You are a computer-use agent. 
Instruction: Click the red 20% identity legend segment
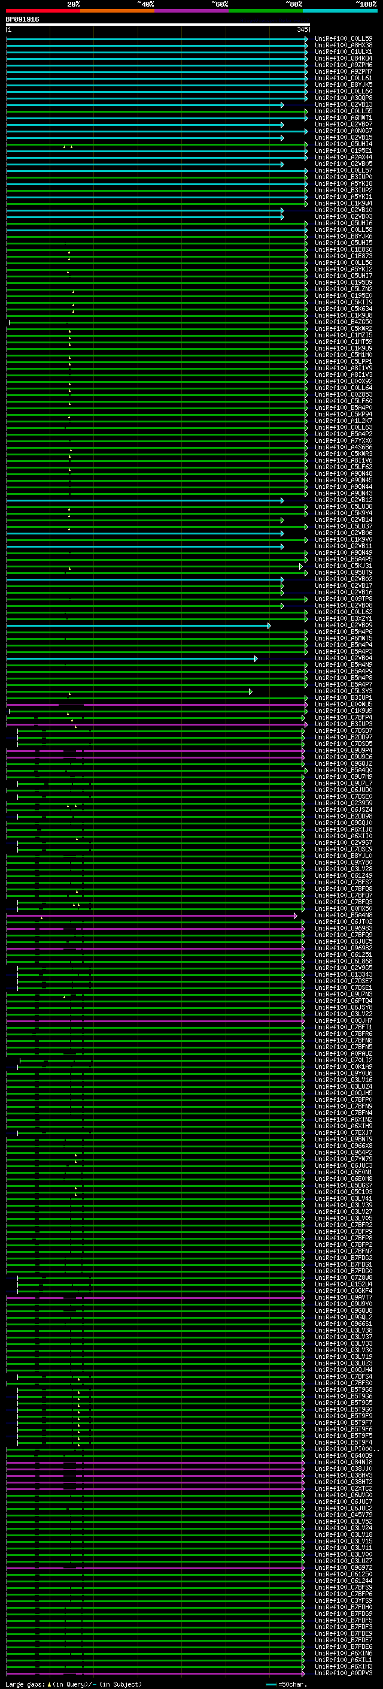(x=42, y=11)
